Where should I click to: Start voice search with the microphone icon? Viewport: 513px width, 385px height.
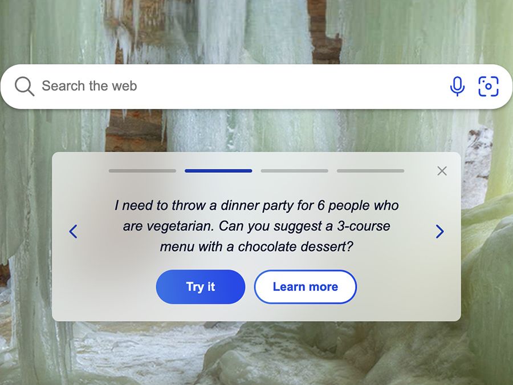tap(457, 86)
